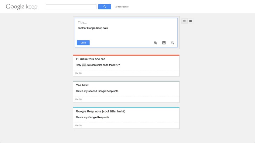This screenshot has height=143, width=255.
Task: Open the note color paint bucket
Action: click(155, 43)
